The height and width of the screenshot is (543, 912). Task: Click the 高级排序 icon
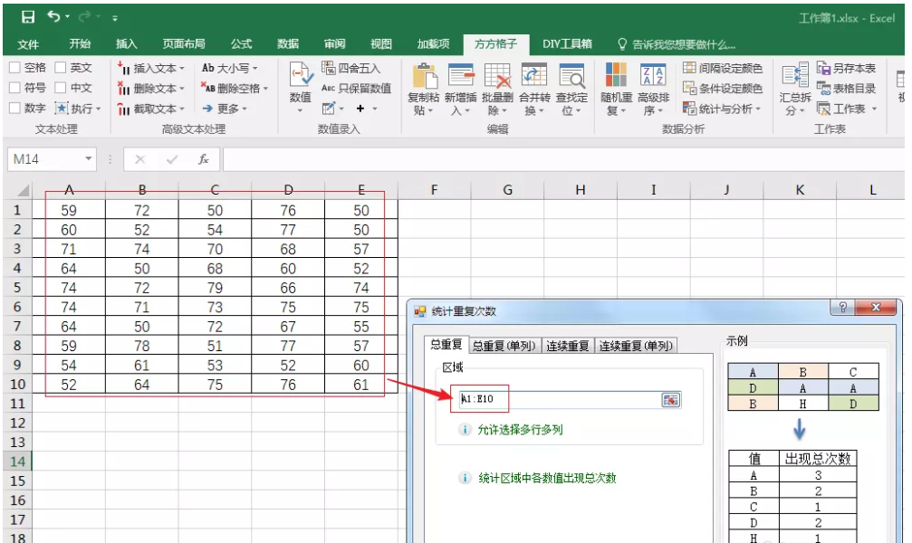[653, 78]
